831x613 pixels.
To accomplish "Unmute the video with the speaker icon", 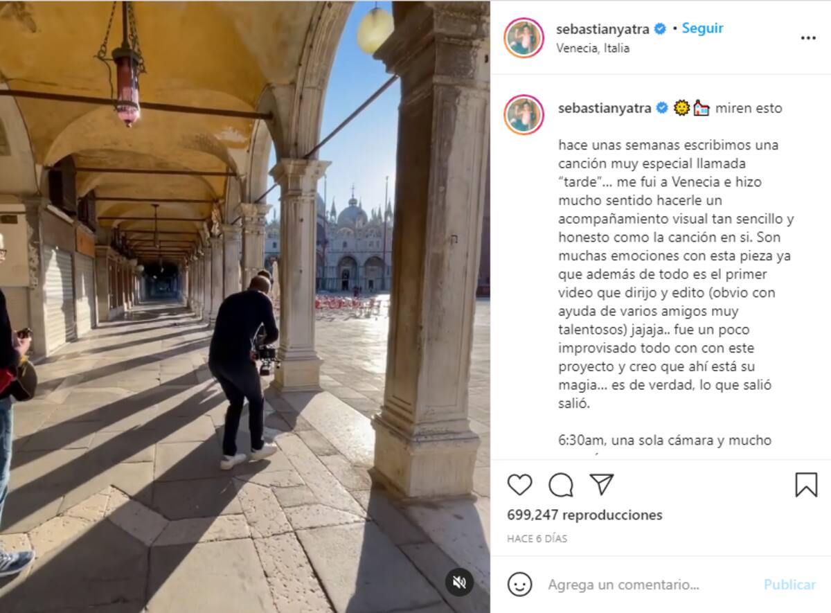I will click(458, 583).
